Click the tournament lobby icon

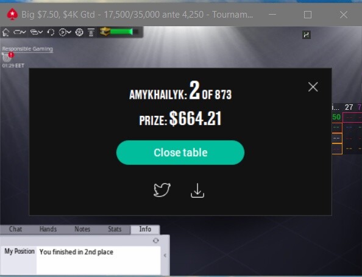click(x=91, y=32)
